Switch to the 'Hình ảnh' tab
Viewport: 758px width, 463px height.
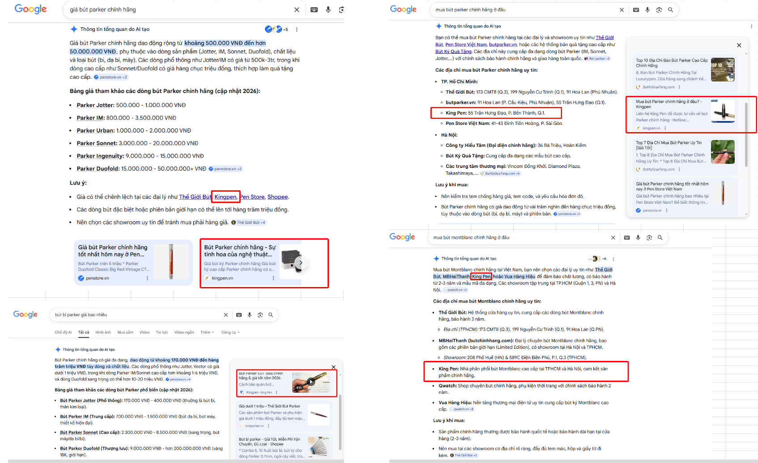(x=103, y=332)
